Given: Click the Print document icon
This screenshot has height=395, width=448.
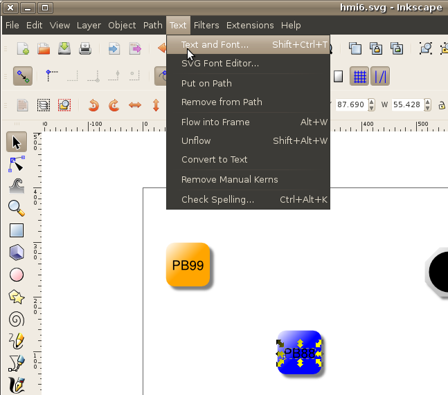Looking at the screenshot, I should tap(84, 48).
